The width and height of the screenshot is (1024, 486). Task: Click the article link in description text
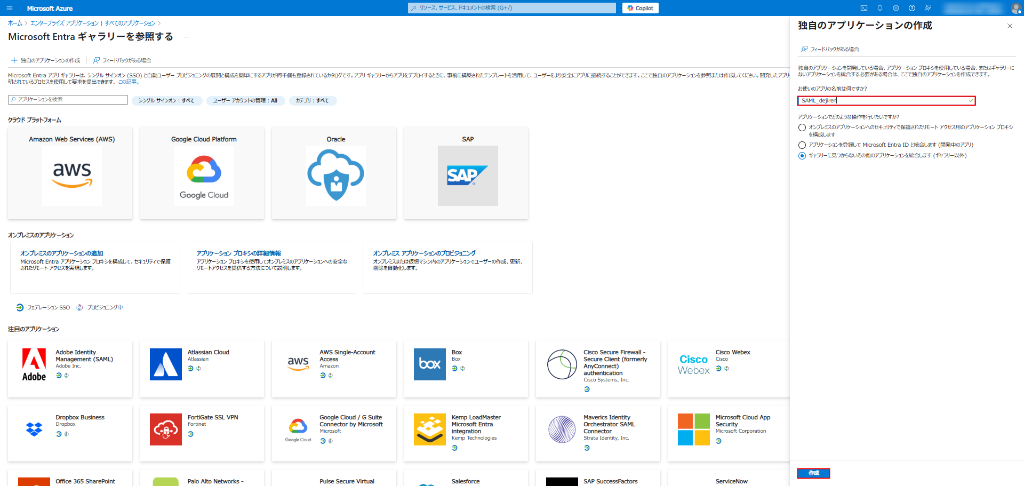click(x=128, y=82)
